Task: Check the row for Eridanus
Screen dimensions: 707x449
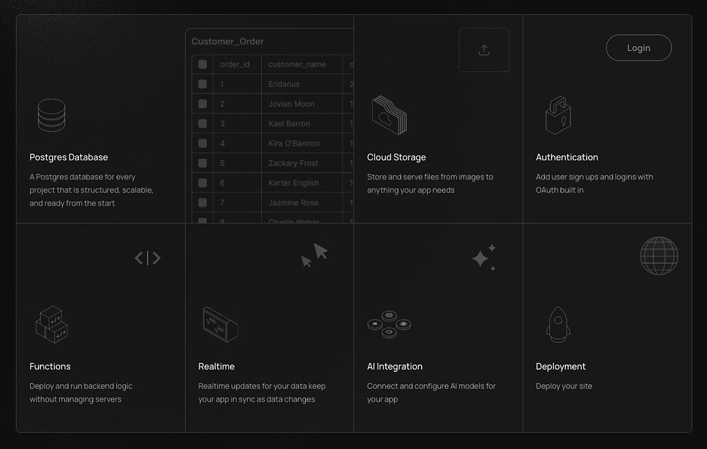Action: coord(202,85)
